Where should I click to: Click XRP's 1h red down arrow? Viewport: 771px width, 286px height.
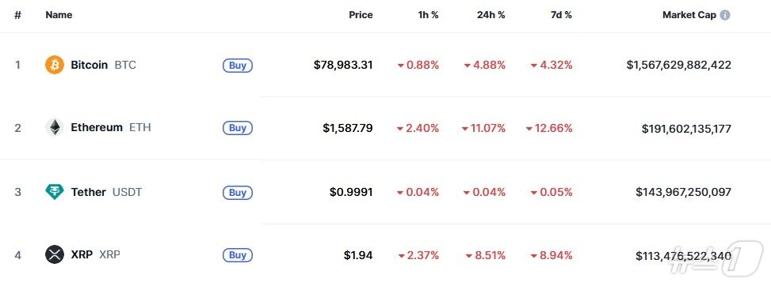(x=401, y=256)
